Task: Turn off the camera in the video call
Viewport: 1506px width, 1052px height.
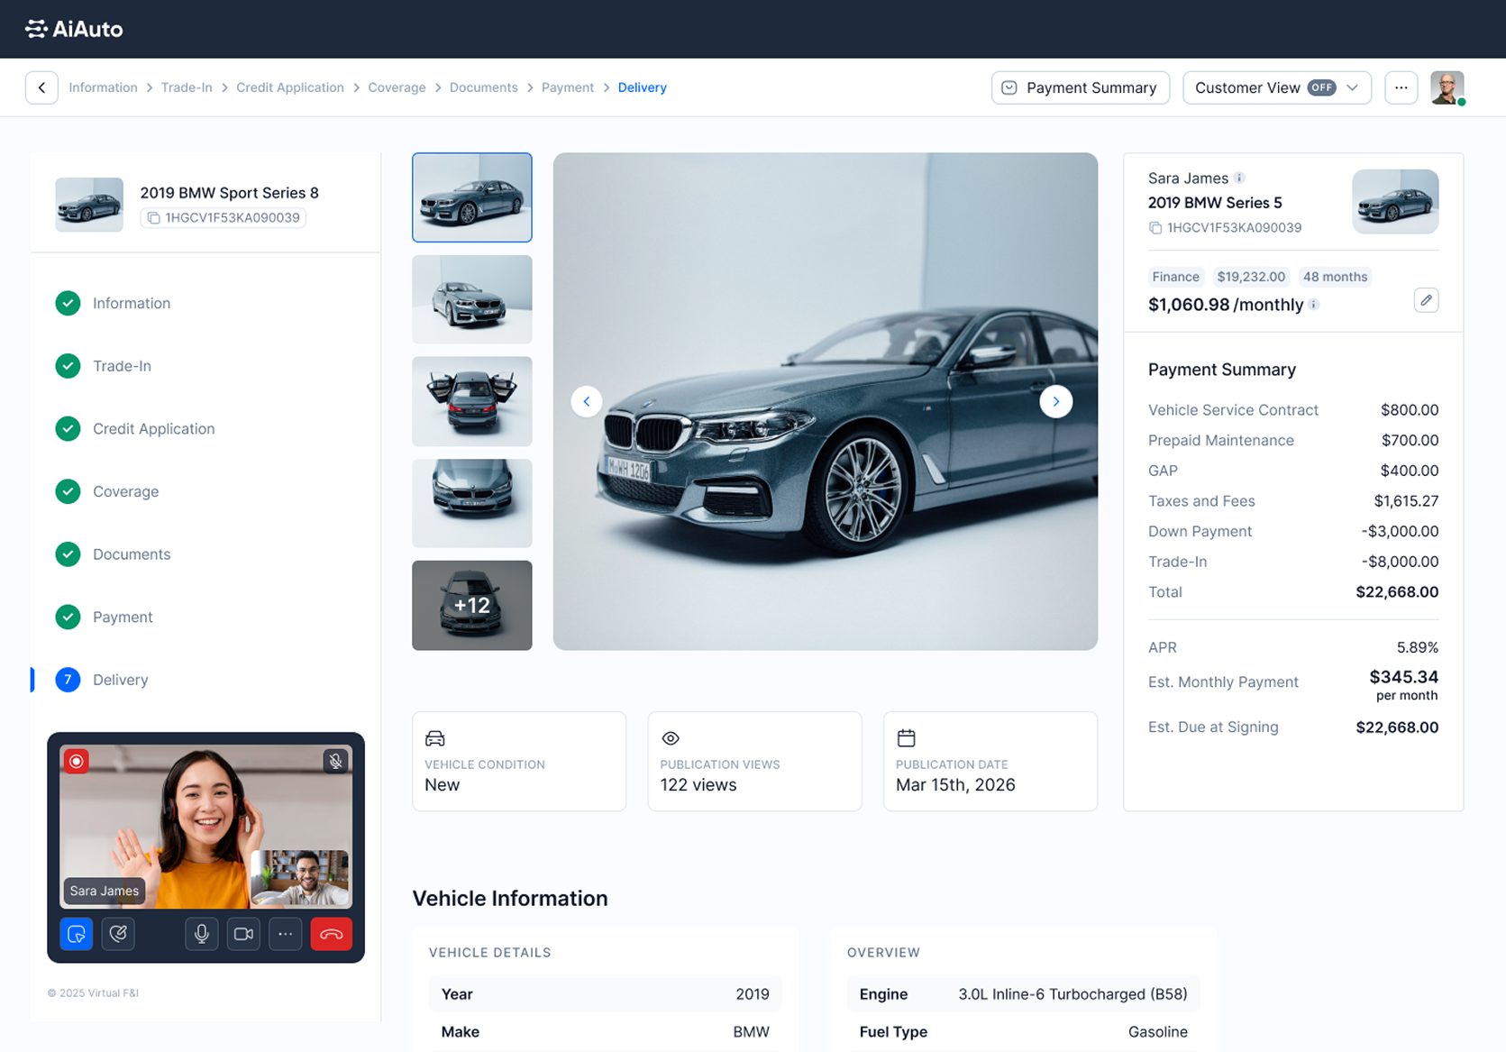Action: click(243, 934)
